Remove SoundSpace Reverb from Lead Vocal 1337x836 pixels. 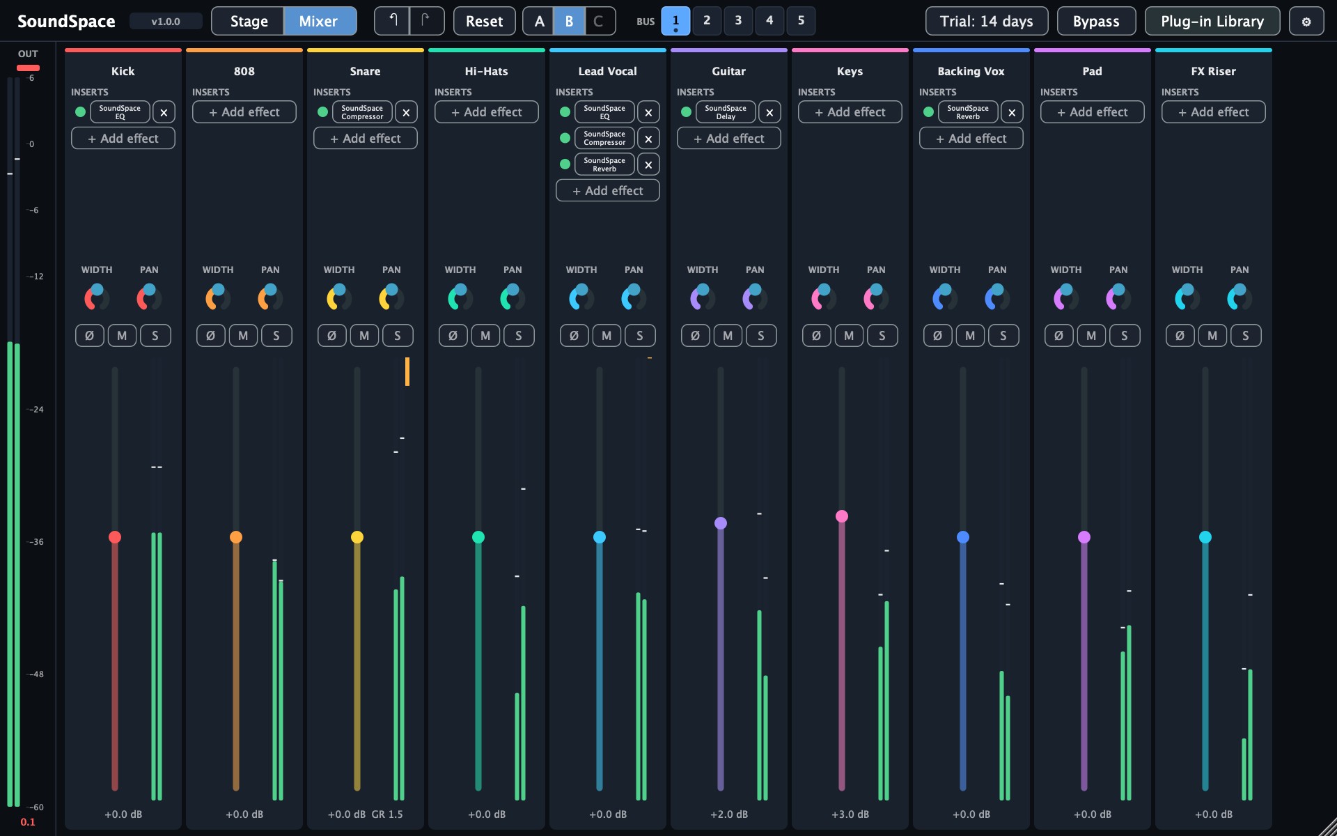648,164
